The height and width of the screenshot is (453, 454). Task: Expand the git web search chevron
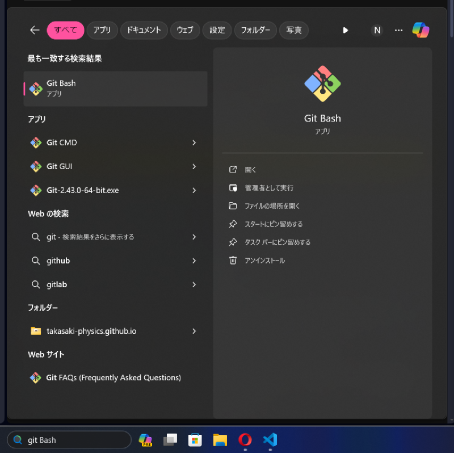pyautogui.click(x=194, y=237)
